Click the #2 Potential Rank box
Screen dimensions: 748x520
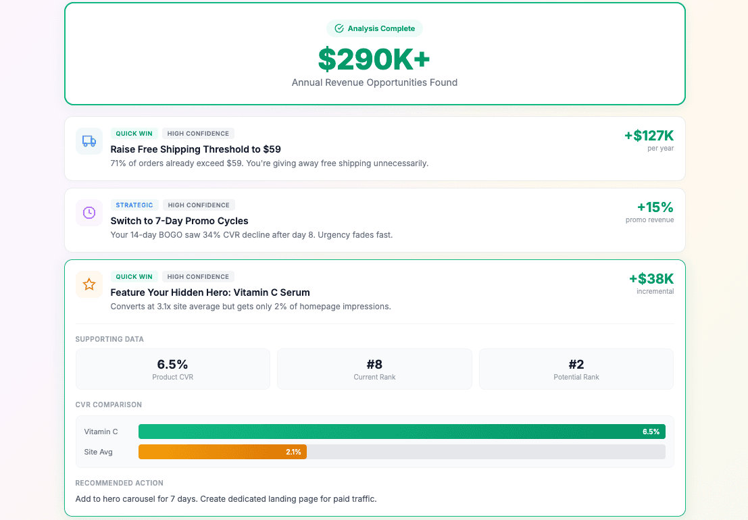point(576,368)
